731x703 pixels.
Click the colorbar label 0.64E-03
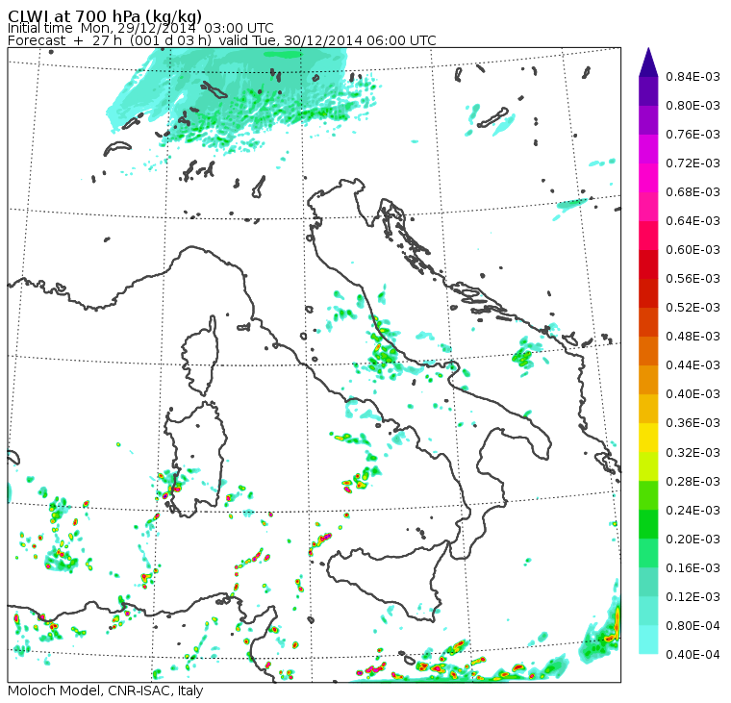tap(693, 221)
